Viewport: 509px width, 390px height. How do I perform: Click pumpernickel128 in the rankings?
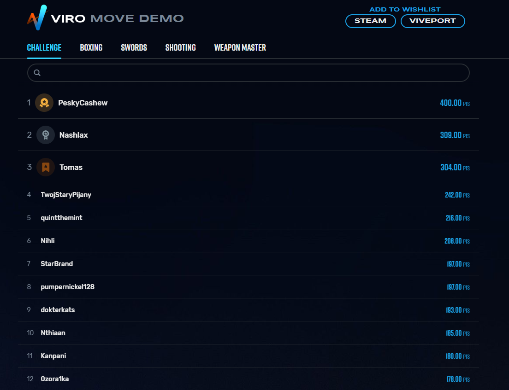[67, 287]
